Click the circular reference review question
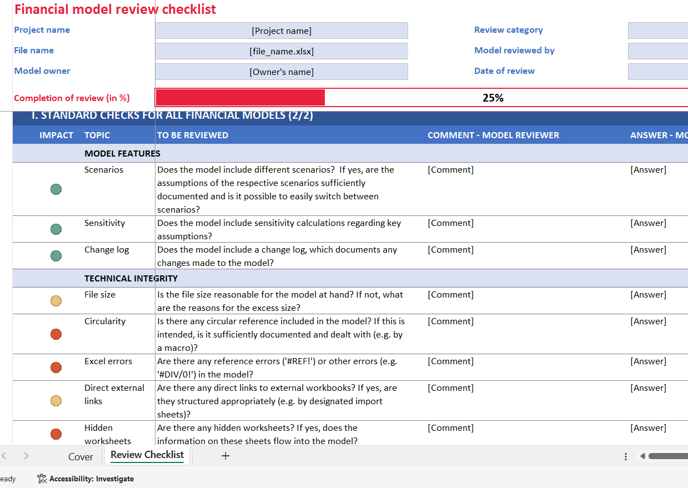This screenshot has height=488, width=688. pos(281,335)
